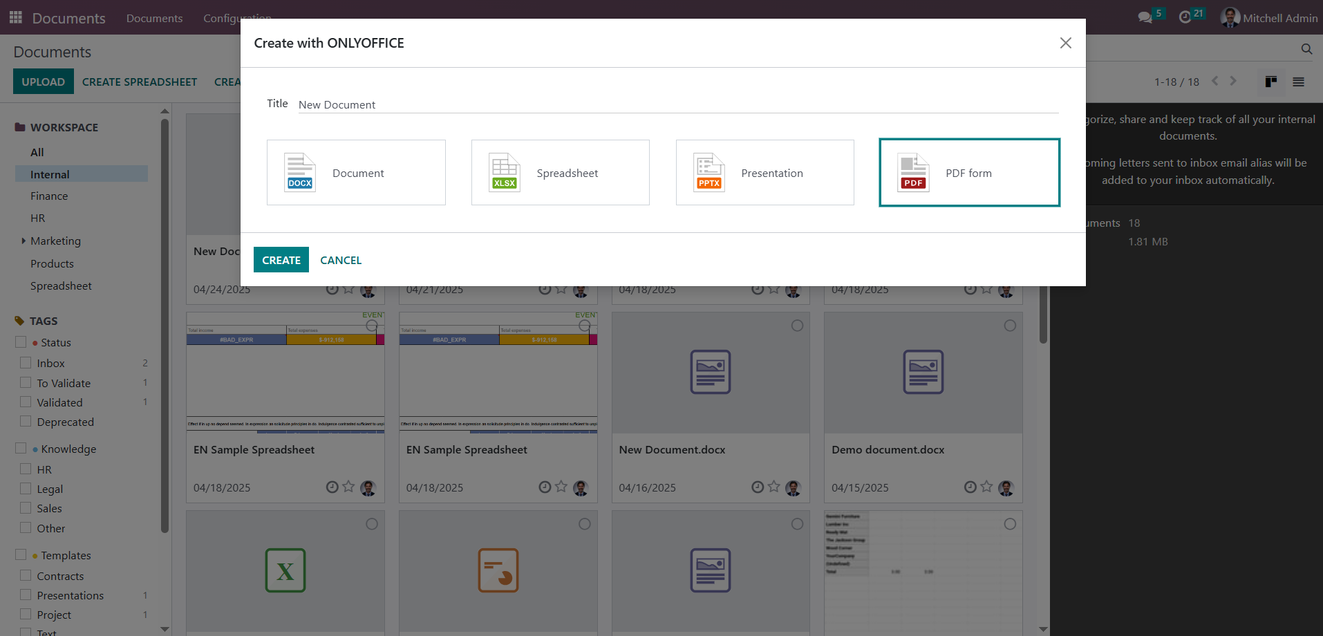
Task: Open the apps grid menu icon
Action: 16,17
